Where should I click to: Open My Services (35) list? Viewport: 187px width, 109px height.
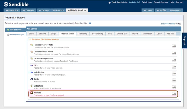[x=17, y=35]
